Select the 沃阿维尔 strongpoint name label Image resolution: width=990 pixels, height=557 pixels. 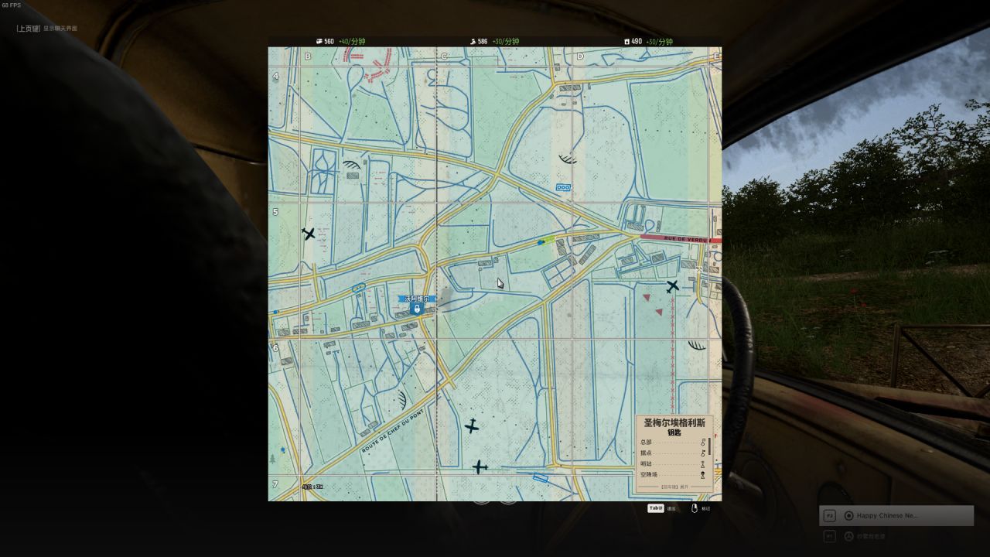point(417,299)
